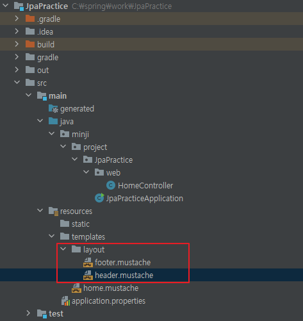Click the .idea folder icon
This screenshot has height=321, width=303.
pyautogui.click(x=30, y=31)
